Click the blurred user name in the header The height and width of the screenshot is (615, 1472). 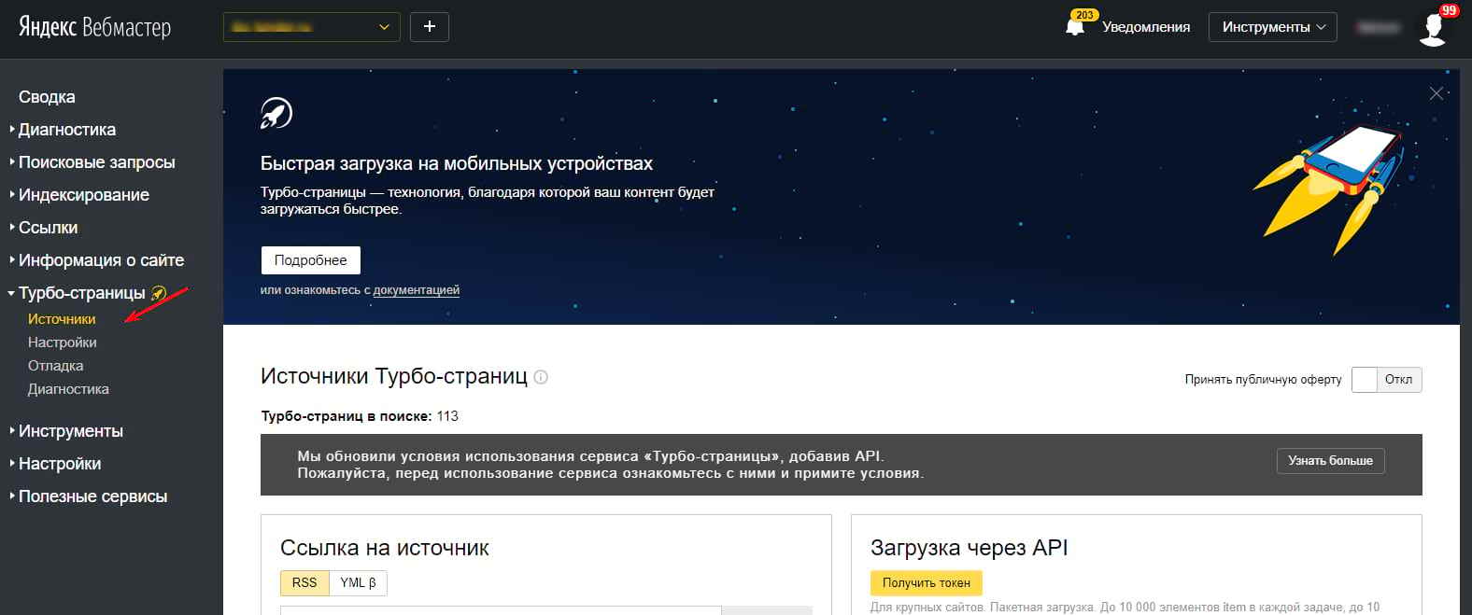pyautogui.click(x=1378, y=27)
